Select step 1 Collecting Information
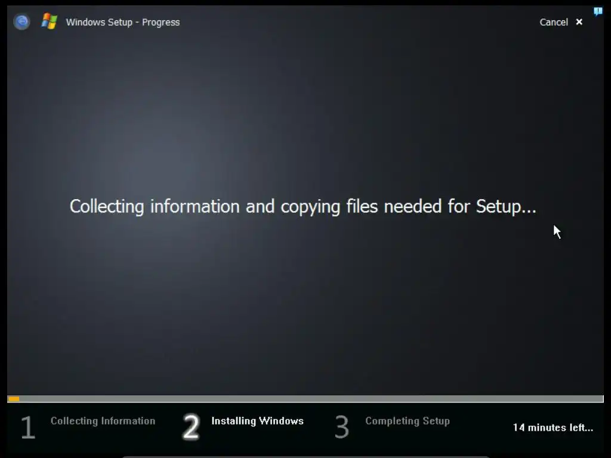 pyautogui.click(x=88, y=427)
